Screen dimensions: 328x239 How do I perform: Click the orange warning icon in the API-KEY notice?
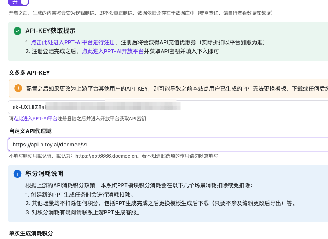tap(18, 88)
